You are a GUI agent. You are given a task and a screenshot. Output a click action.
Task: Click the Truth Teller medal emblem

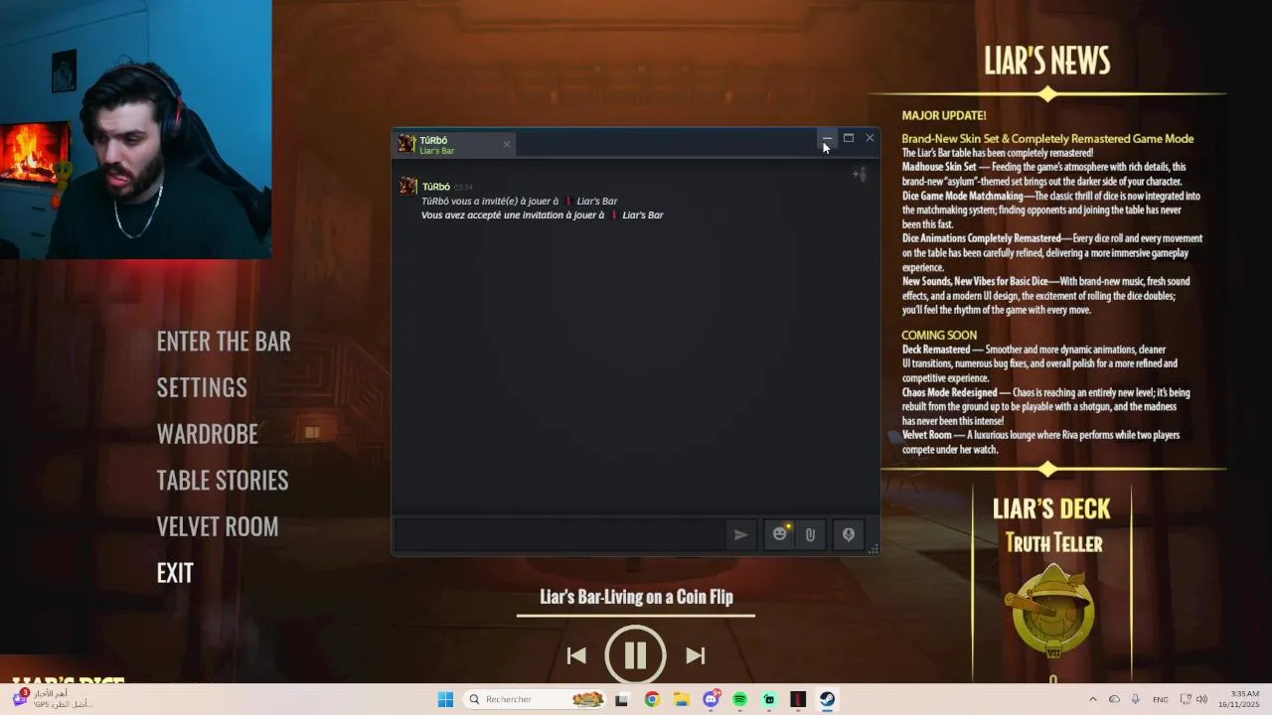[x=1053, y=612]
